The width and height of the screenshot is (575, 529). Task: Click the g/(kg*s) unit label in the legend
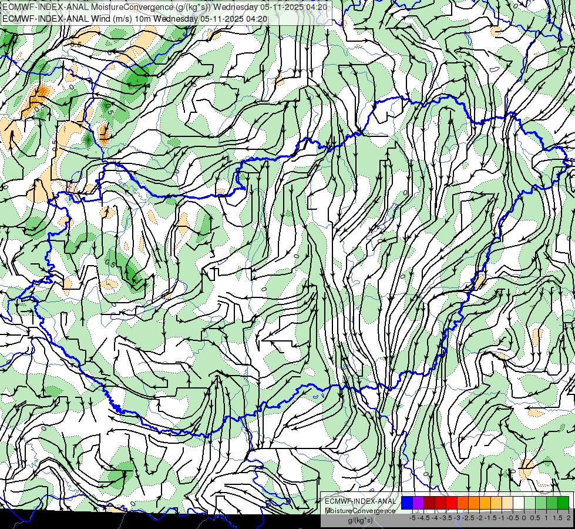pyautogui.click(x=361, y=520)
